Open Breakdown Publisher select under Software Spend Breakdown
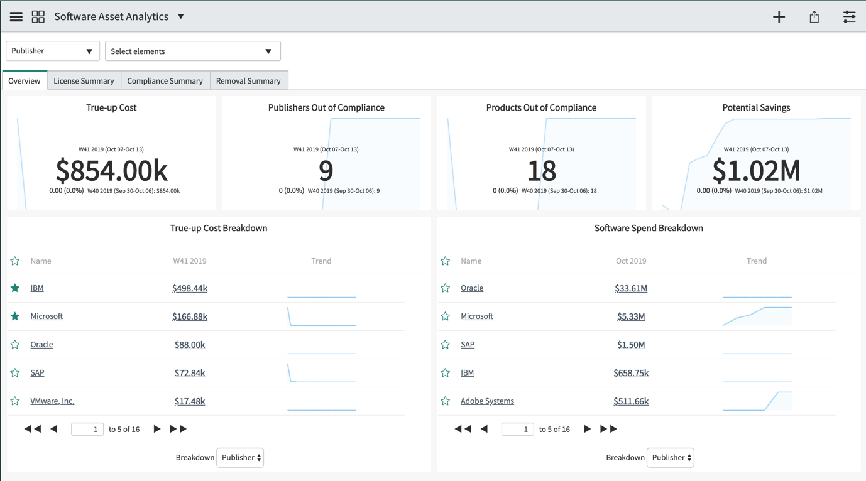 click(671, 458)
